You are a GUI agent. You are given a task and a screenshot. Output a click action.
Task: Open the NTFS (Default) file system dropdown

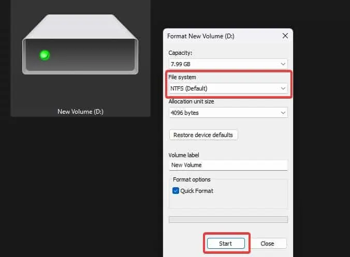[228, 88]
